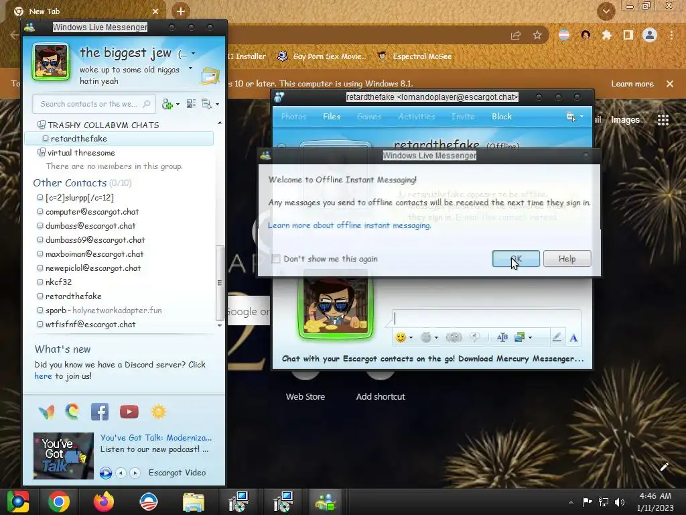This screenshot has height=515, width=686.
Task: Bookmark page with Chrome star icon
Action: click(537, 35)
